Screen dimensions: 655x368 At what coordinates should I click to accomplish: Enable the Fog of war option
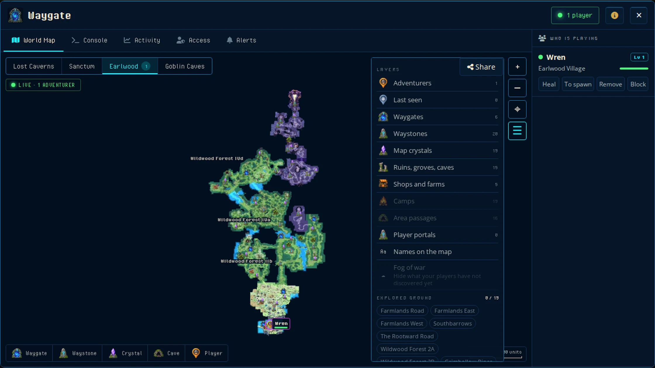(437, 275)
